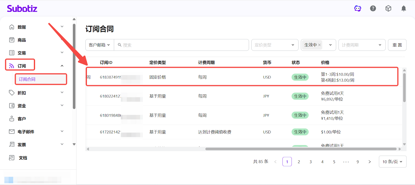Open the 客户邮箱 search type selector

pos(99,45)
